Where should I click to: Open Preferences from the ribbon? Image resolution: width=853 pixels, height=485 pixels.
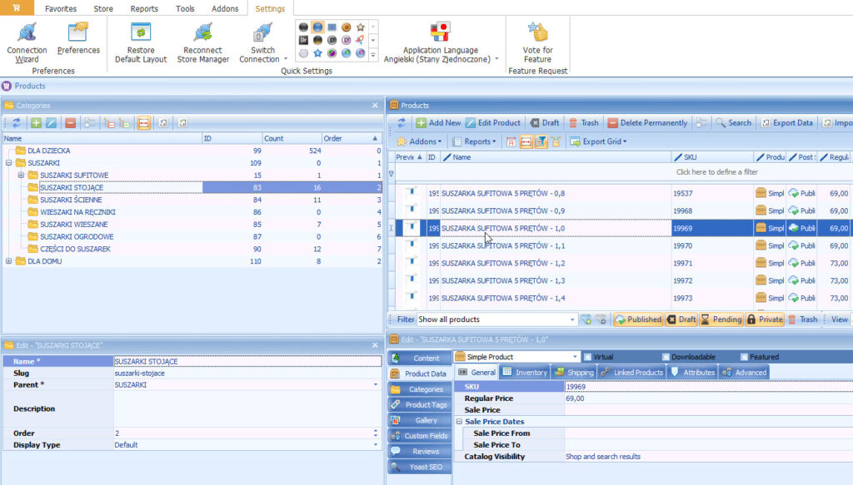pyautogui.click(x=78, y=38)
